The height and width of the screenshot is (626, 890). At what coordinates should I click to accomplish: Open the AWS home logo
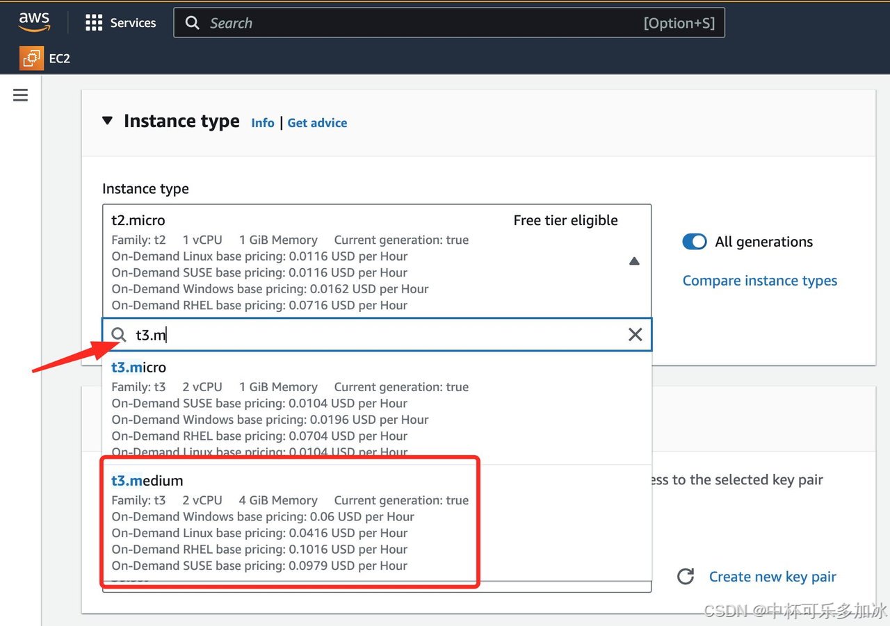[34, 22]
